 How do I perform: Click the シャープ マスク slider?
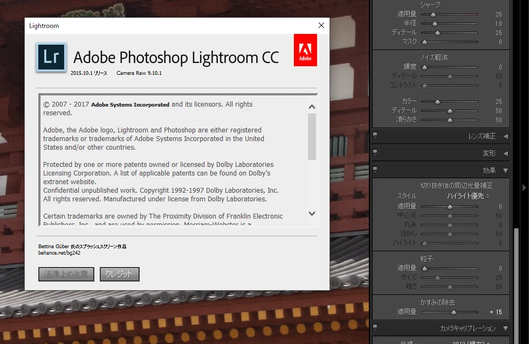450,42
